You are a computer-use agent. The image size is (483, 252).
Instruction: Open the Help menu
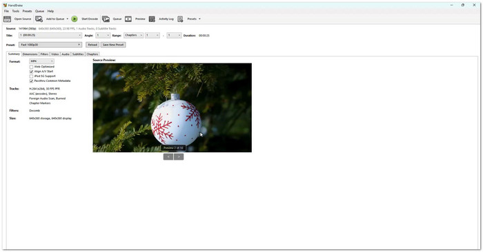(50, 11)
